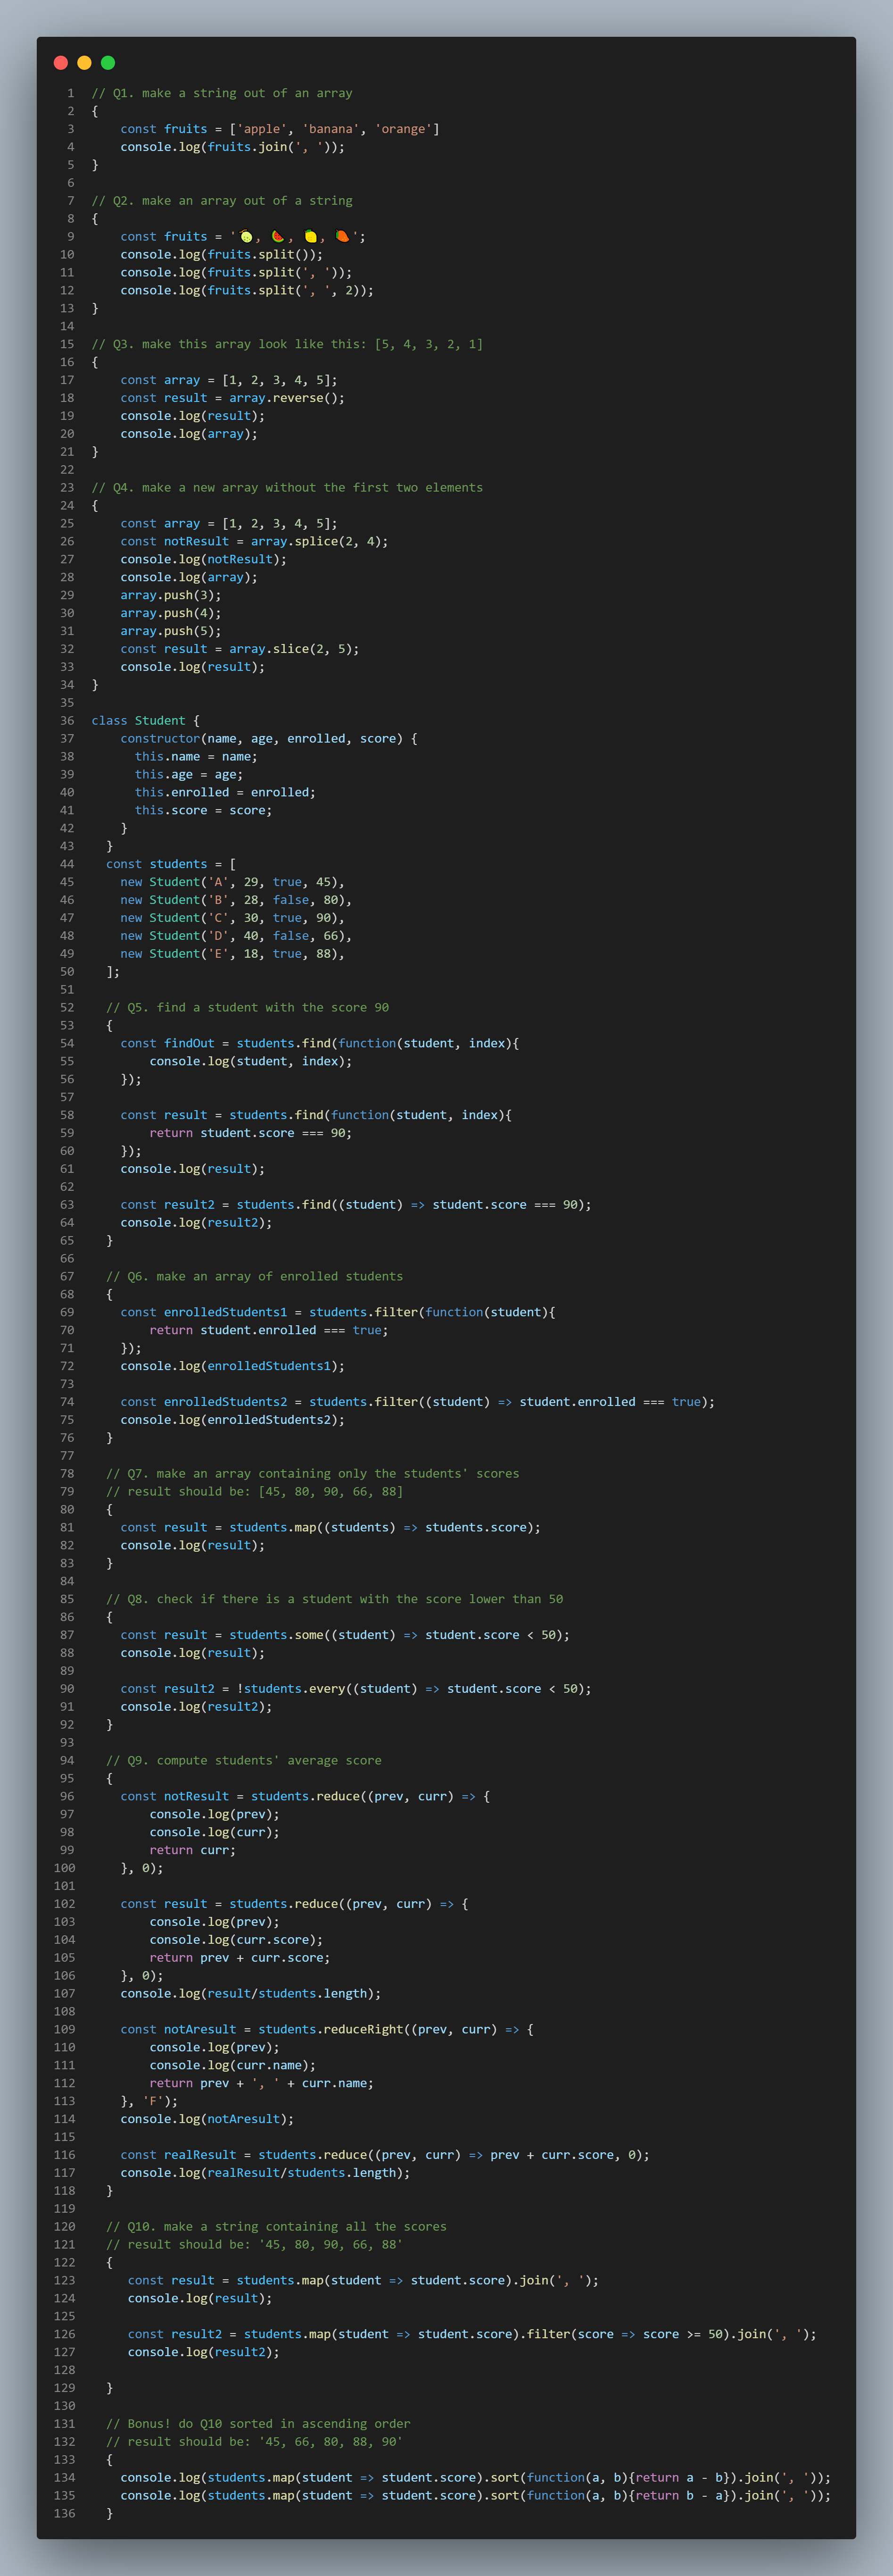Click the line 'console.log(notResult);'

click(x=204, y=560)
